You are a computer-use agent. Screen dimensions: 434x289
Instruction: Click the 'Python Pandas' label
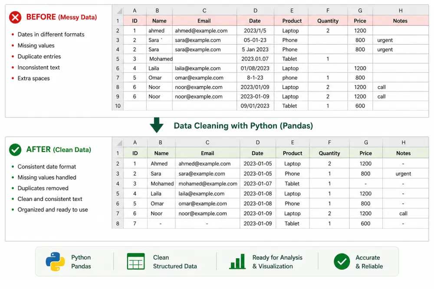coord(81,262)
